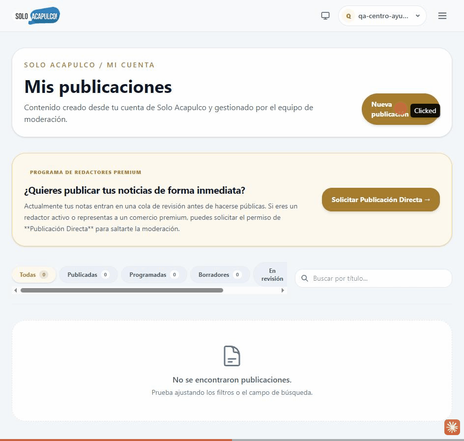Click the Nueva publicación button

tap(401, 109)
